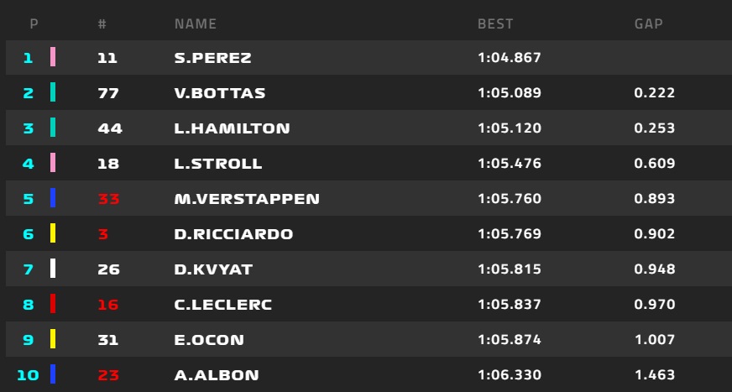Open the L.STROLL driver row

click(x=369, y=163)
